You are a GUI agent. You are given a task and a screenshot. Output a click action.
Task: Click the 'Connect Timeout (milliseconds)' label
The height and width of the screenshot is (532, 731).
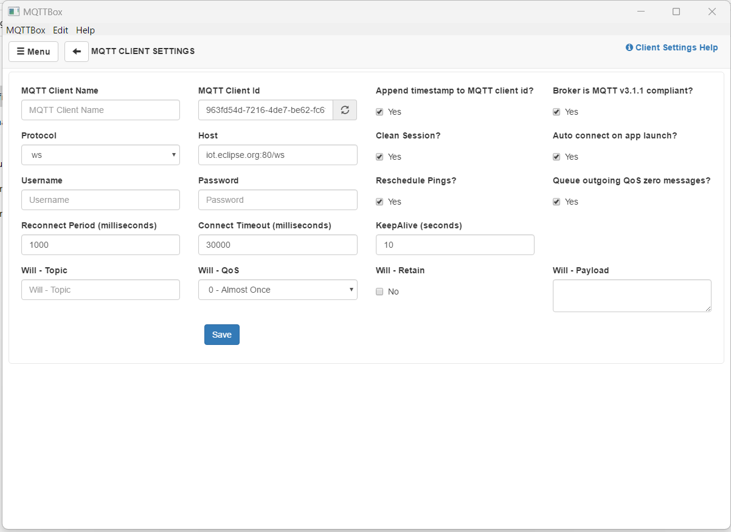point(265,225)
